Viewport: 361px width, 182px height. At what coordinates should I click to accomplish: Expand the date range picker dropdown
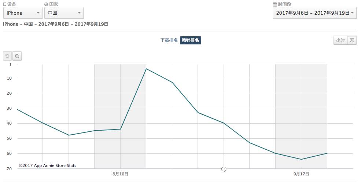(314, 13)
